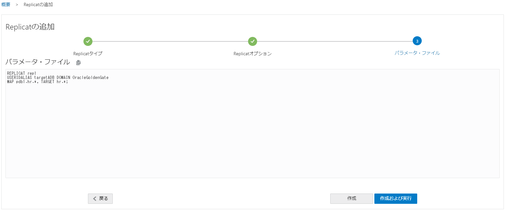Click the Replicatの追加 breadcrumb text
Viewport: 510px width, 216px height.
[38, 4]
